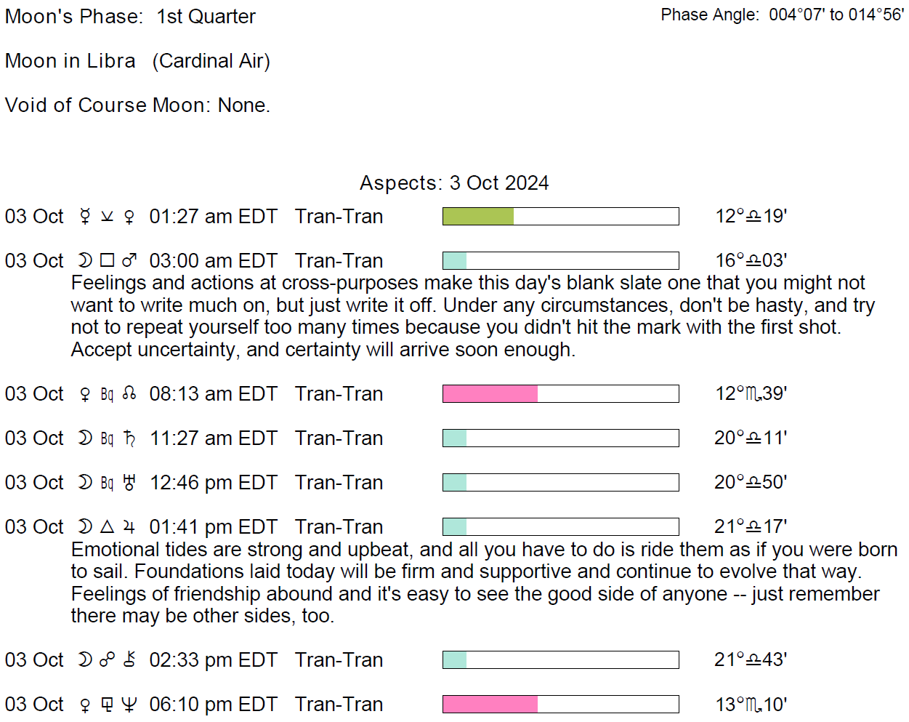
Task: Click the Jupiter glyph in the 01:41 pm row
Action: pyautogui.click(x=129, y=527)
